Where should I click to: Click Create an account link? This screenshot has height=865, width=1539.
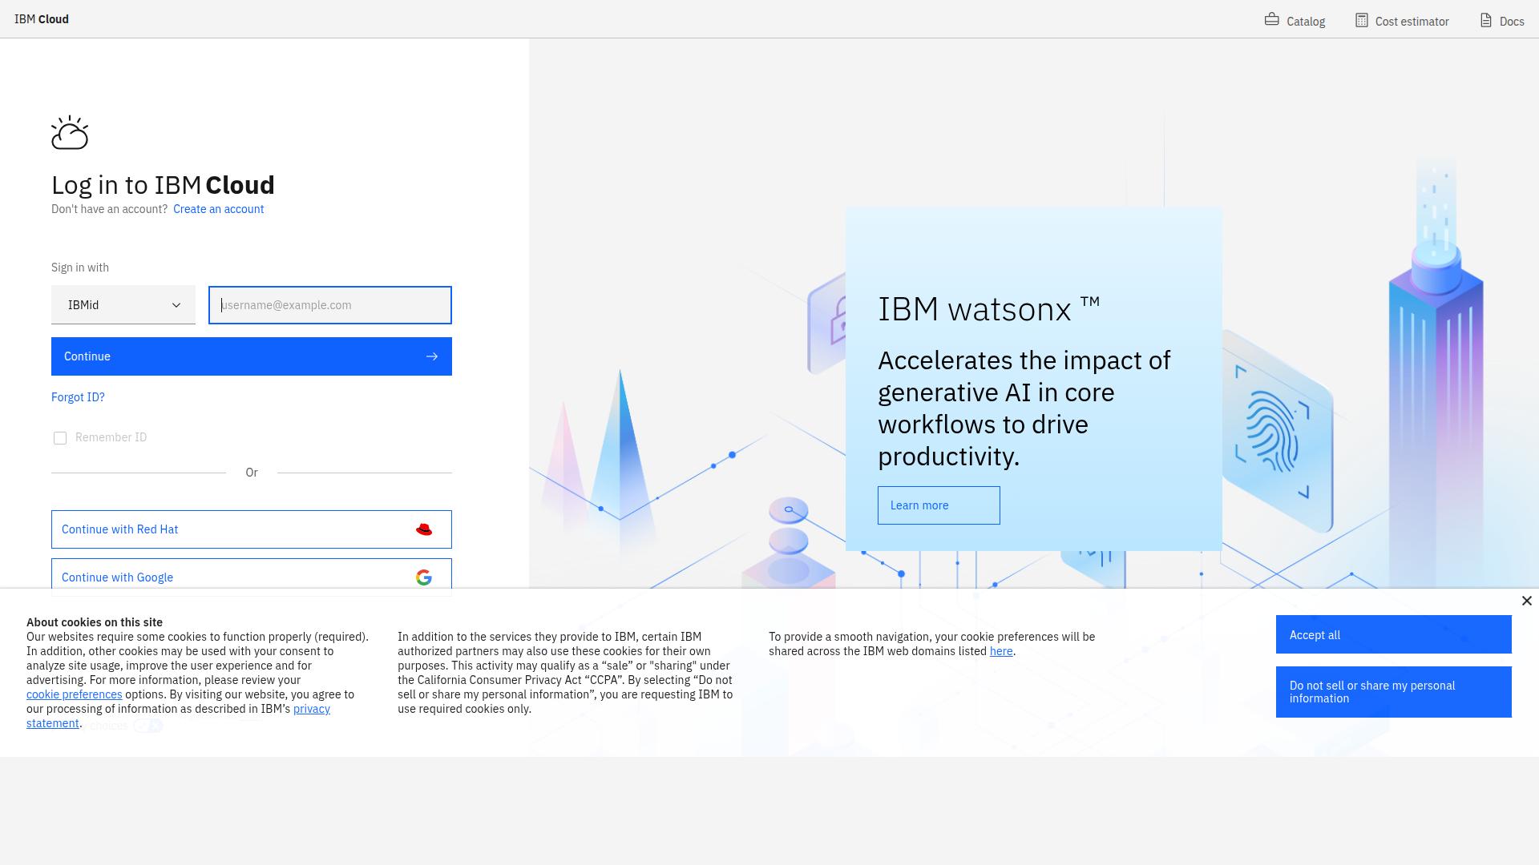pyautogui.click(x=218, y=209)
